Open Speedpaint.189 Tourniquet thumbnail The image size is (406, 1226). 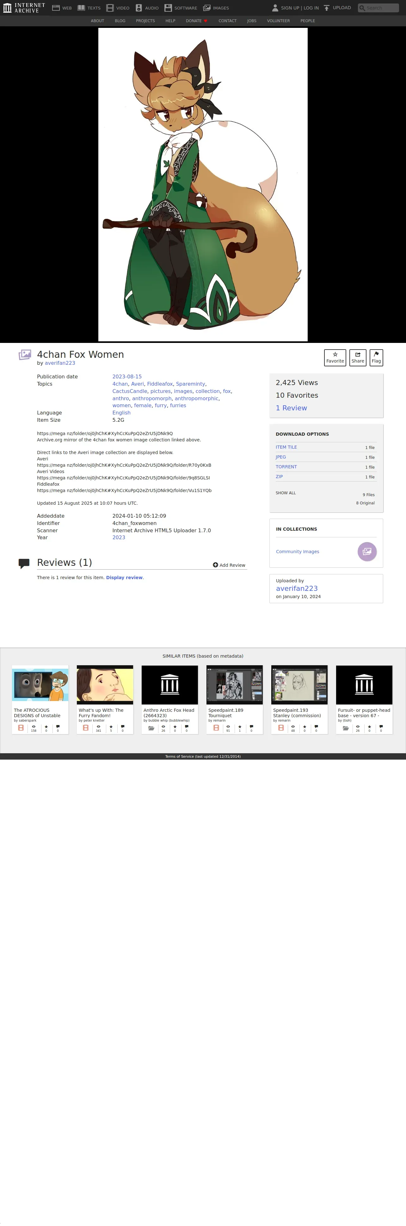234,685
